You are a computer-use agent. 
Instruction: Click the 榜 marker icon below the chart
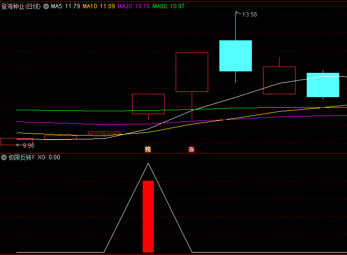point(148,149)
